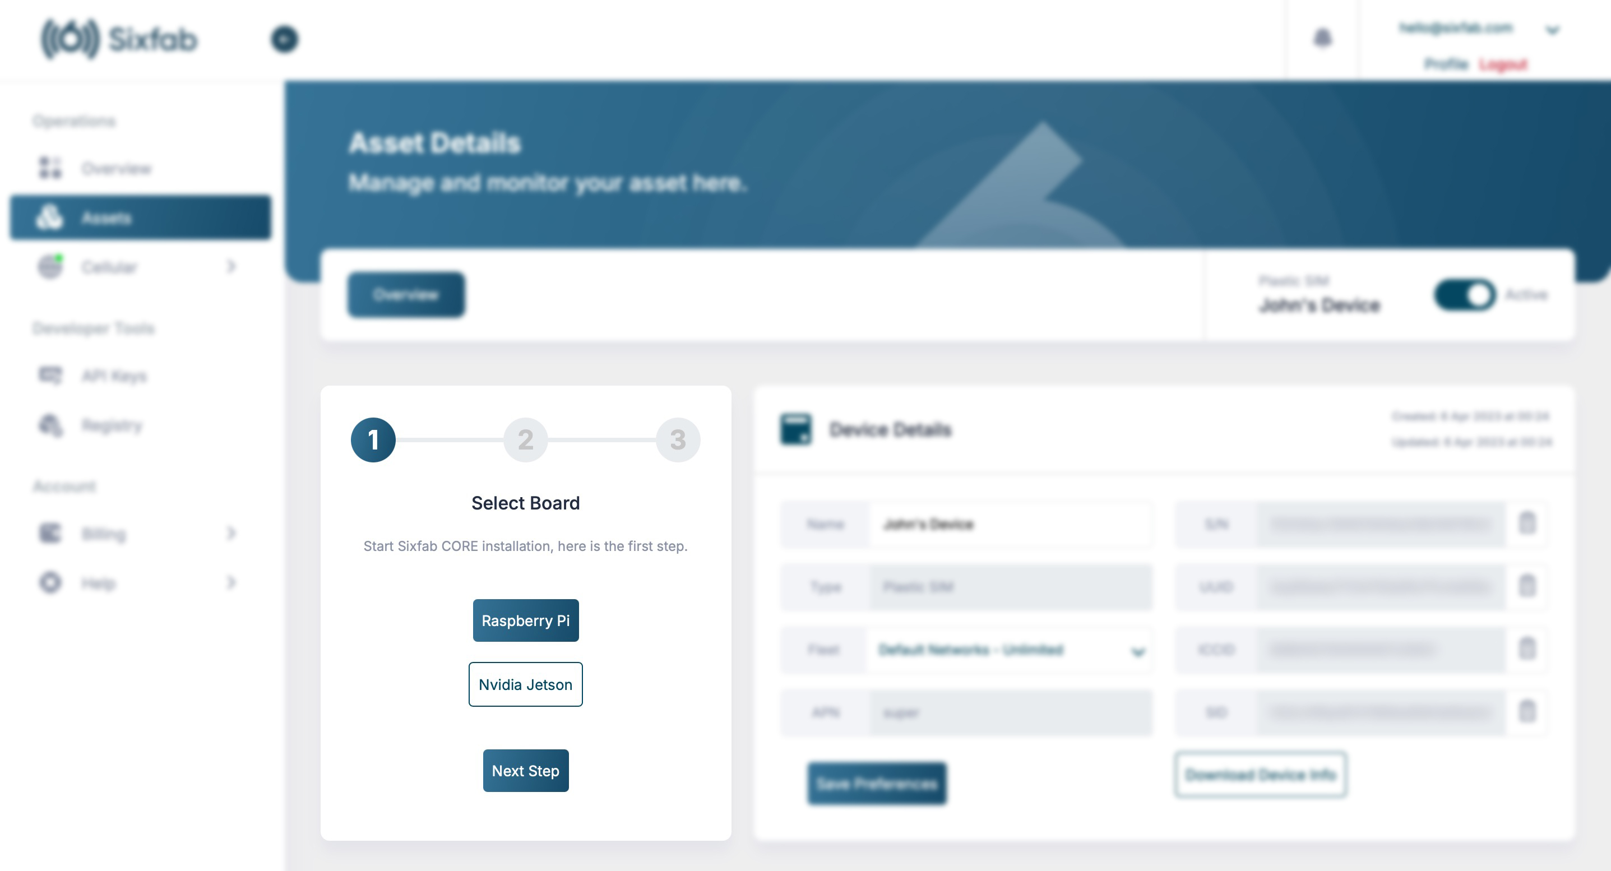Expand the Help submenu arrow
The width and height of the screenshot is (1611, 871).
coord(234,583)
